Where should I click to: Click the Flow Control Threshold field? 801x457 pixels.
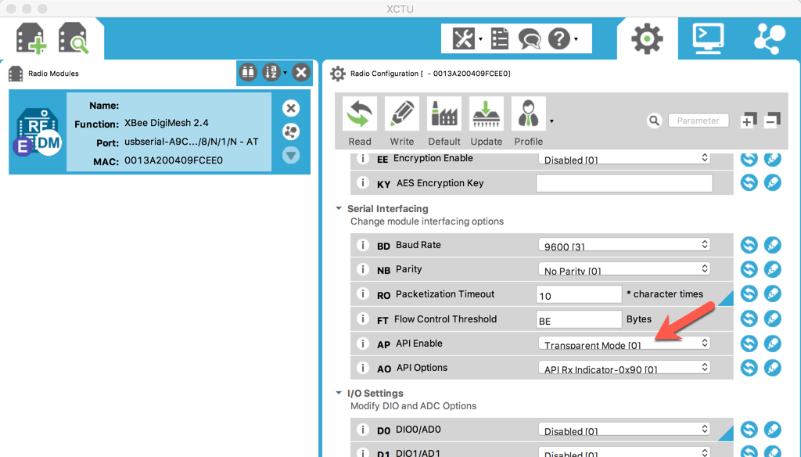pyautogui.click(x=579, y=319)
